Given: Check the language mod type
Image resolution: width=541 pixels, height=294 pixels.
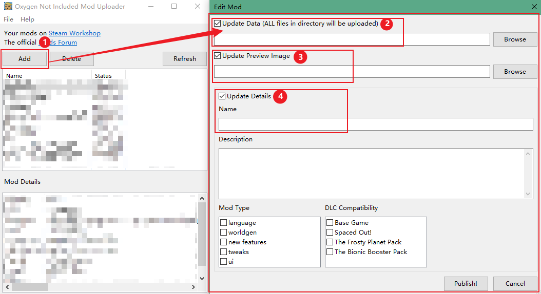Looking at the screenshot, I should pyautogui.click(x=224, y=223).
